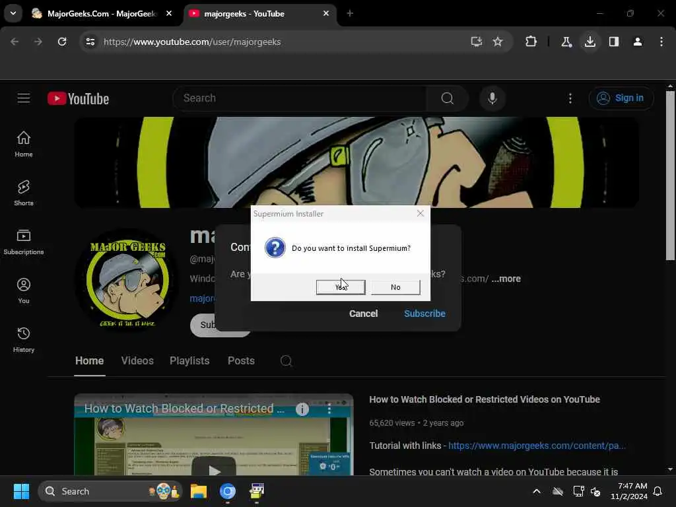Viewport: 676px width, 507px height.
Task: Open Shorts in the sidebar
Action: (24, 193)
